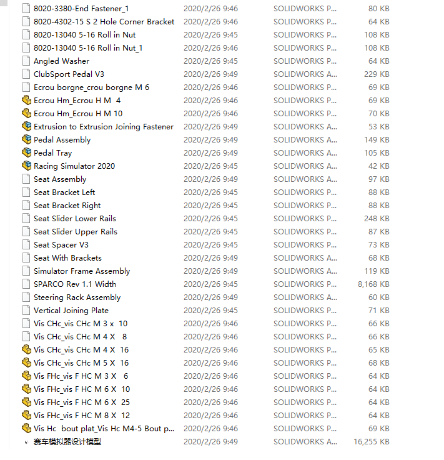Click part icon of Vis FHc M 8 X 12

pyautogui.click(x=26, y=416)
